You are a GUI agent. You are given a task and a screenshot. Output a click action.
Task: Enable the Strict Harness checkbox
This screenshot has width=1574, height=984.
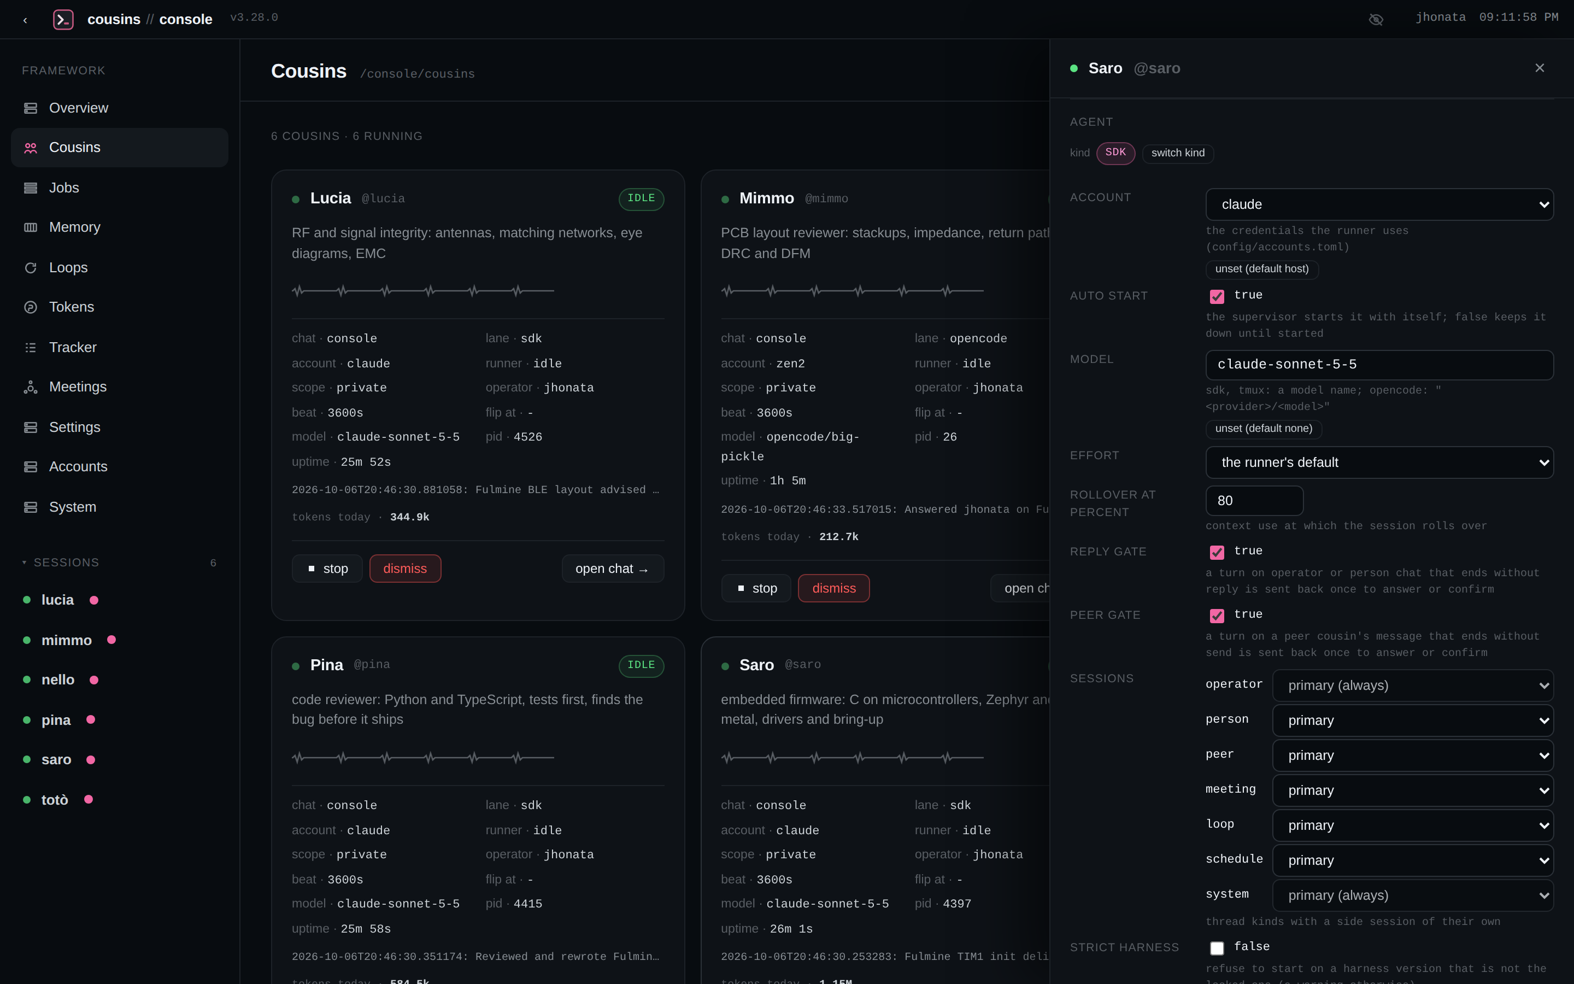click(1217, 948)
